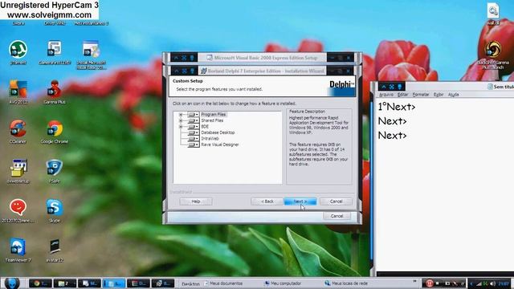Open the Arquivo menu in Notepad

[386, 95]
